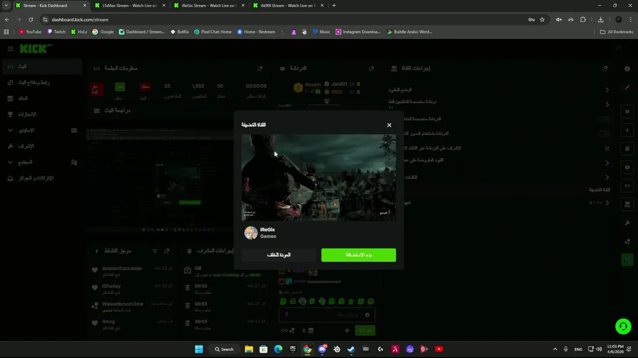
Task: Open the Windows Start menu
Action: 199,349
